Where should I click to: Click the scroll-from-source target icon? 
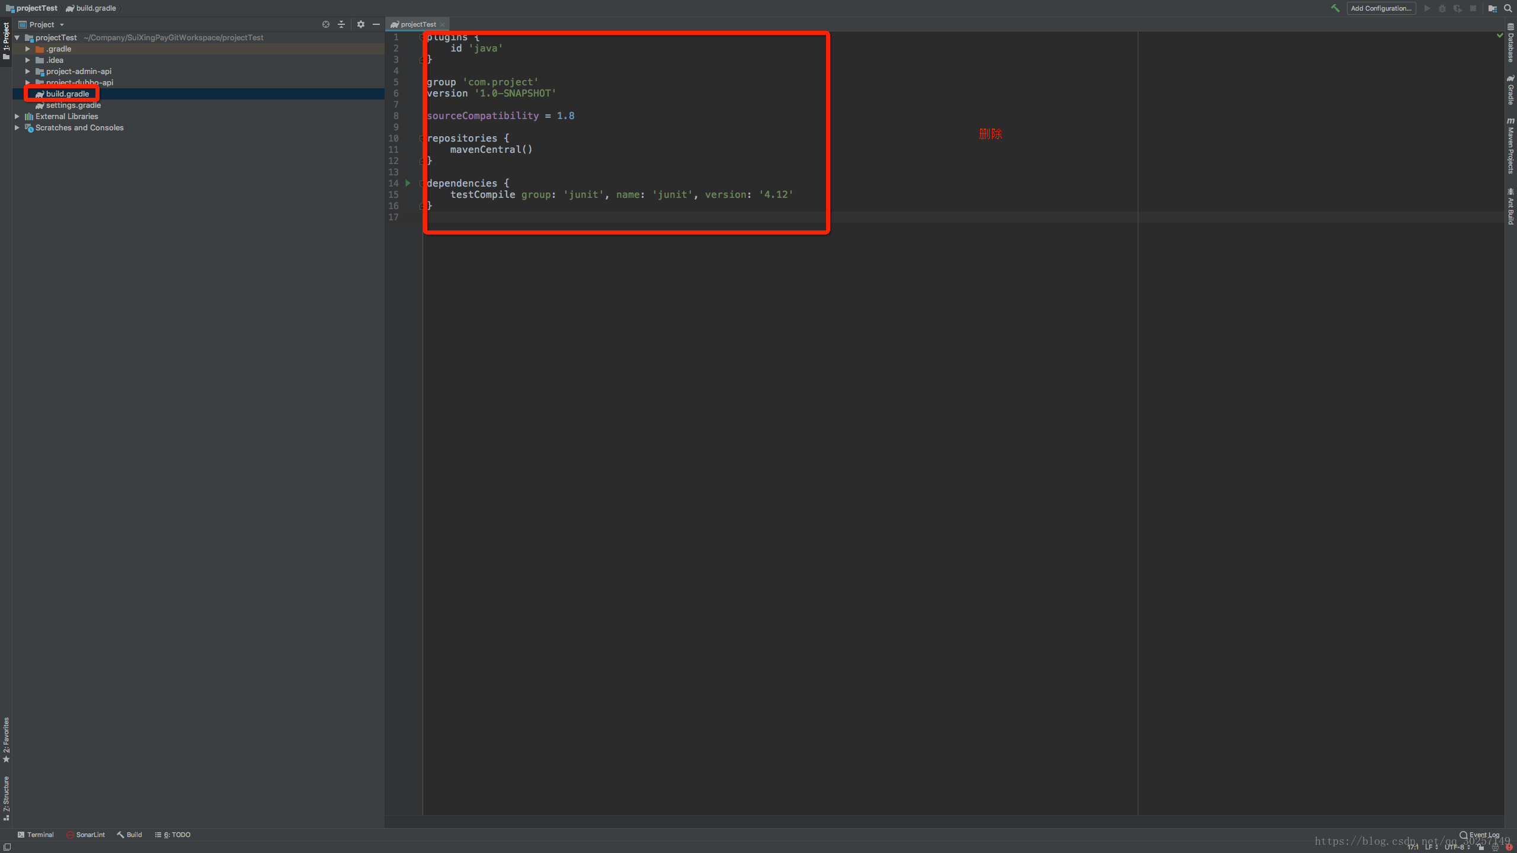[x=325, y=24]
